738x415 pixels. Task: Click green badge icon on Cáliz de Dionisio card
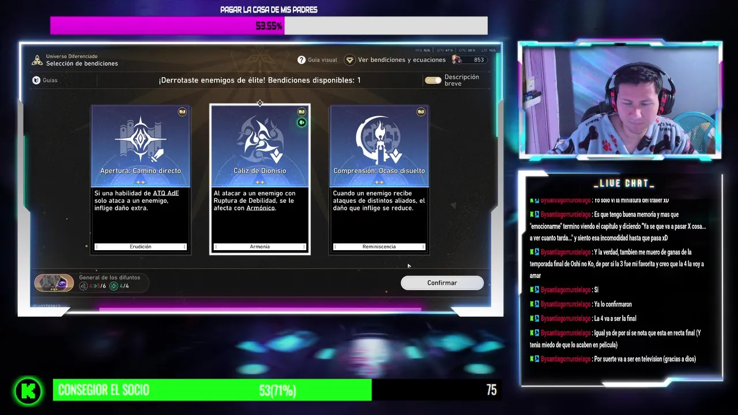click(x=302, y=122)
